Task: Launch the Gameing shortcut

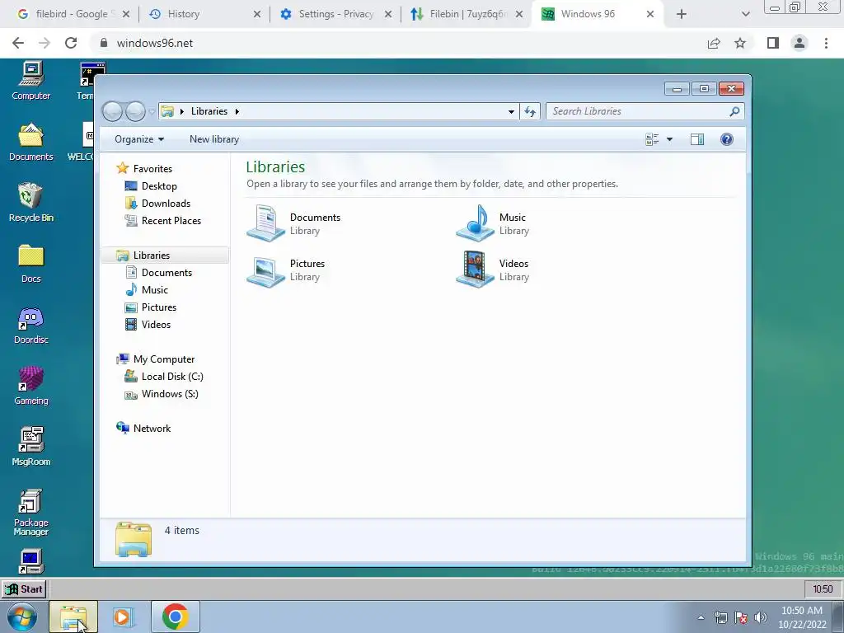Action: click(31, 386)
